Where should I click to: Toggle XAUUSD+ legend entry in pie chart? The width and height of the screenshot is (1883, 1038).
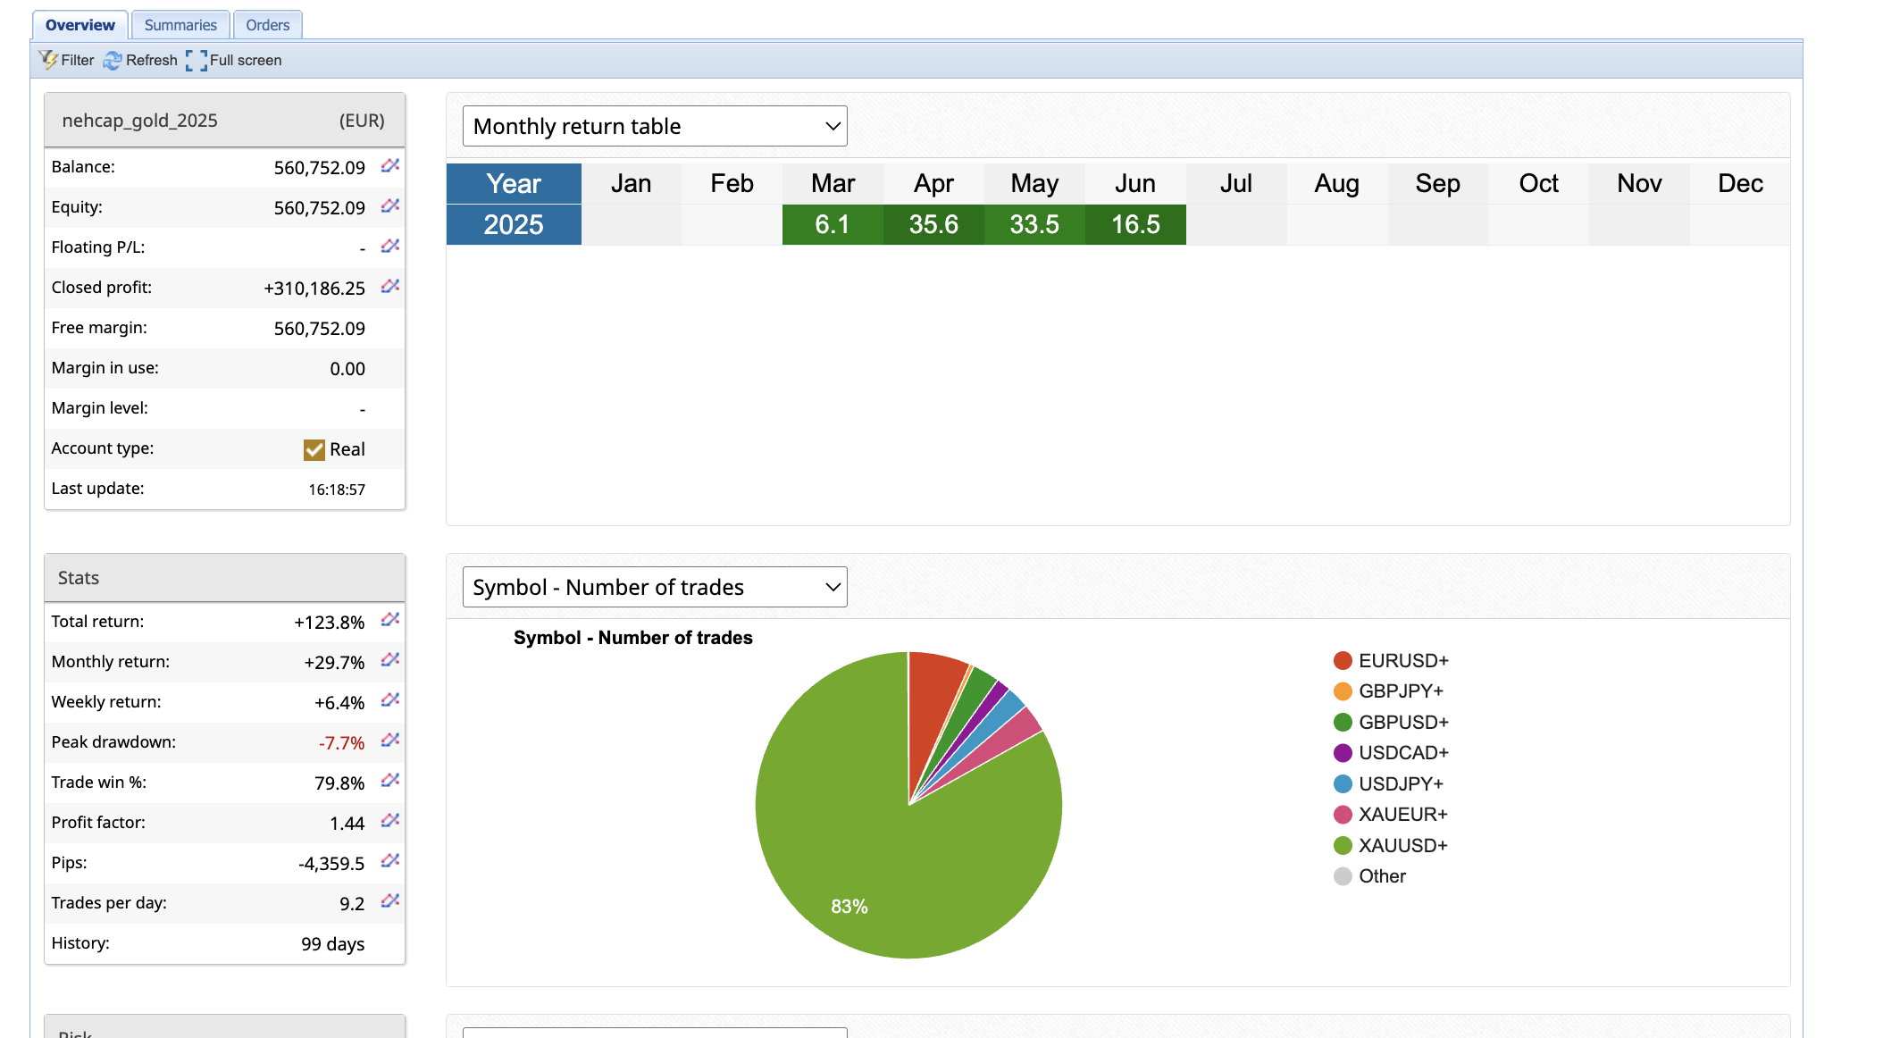[x=1402, y=845]
